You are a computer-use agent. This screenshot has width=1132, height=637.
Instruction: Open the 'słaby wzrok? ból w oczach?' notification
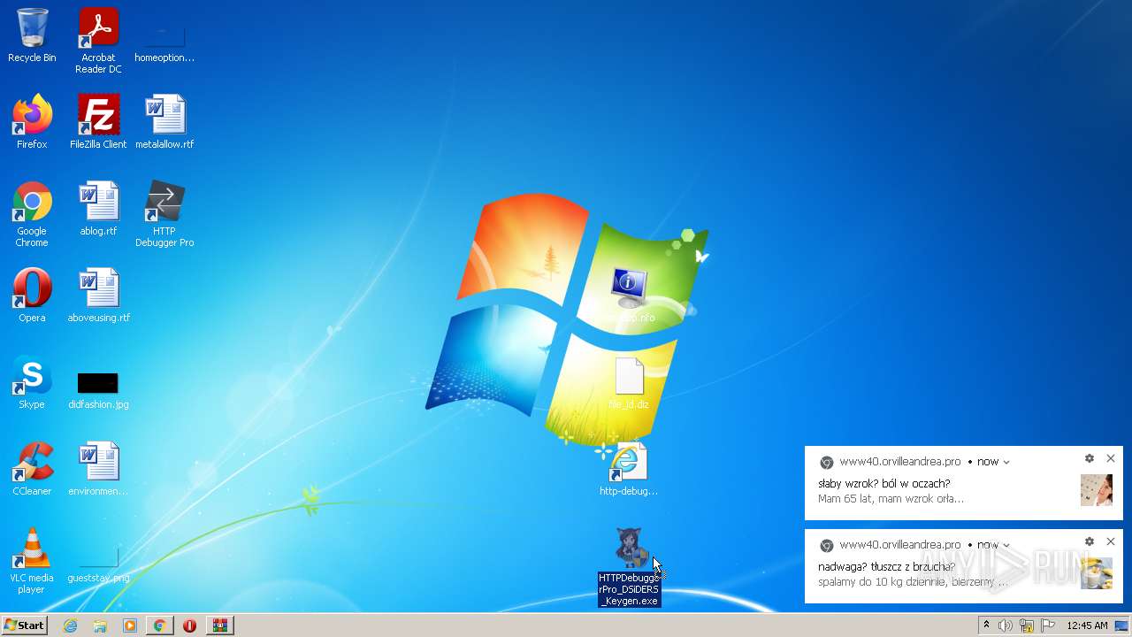click(x=964, y=483)
